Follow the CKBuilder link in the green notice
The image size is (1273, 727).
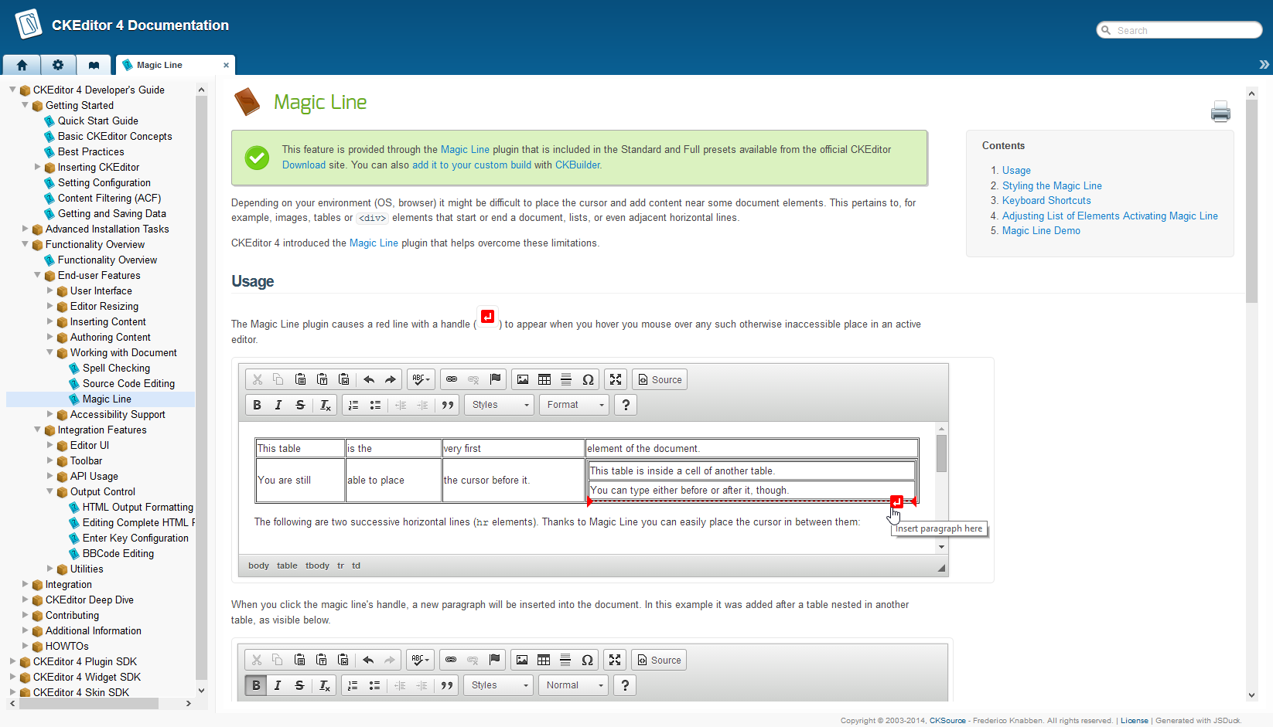[x=578, y=165]
